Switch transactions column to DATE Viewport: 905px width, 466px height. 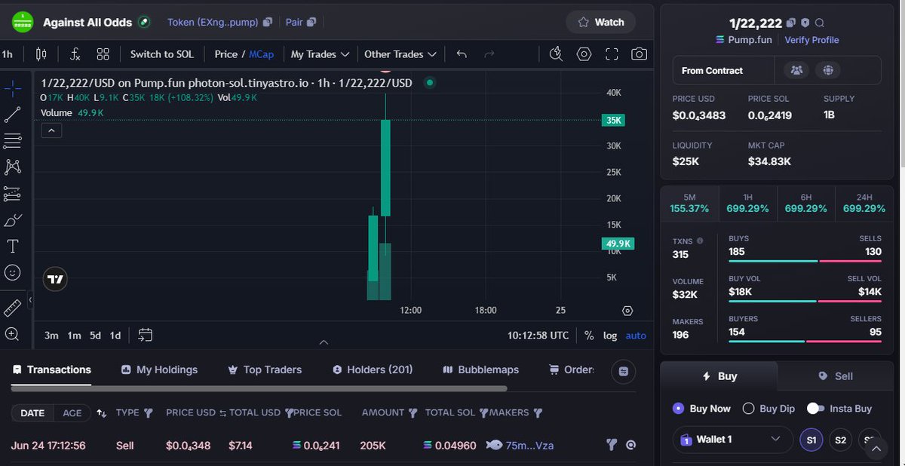pos(32,413)
